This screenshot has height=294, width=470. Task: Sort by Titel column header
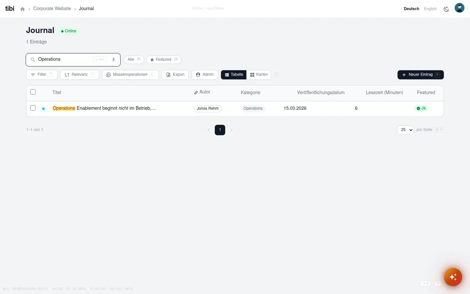tap(57, 92)
